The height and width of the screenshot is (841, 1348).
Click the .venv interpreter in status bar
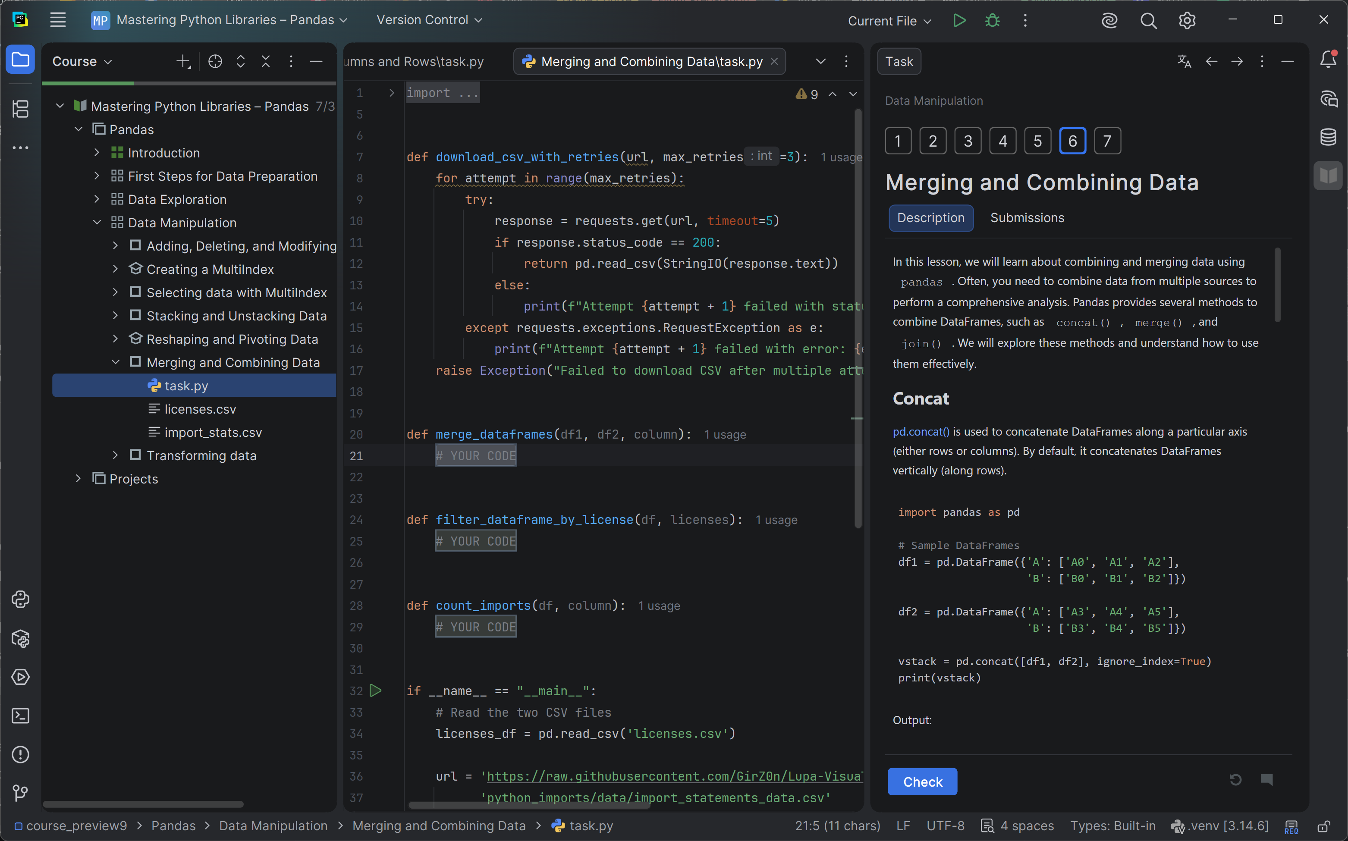tap(1219, 826)
